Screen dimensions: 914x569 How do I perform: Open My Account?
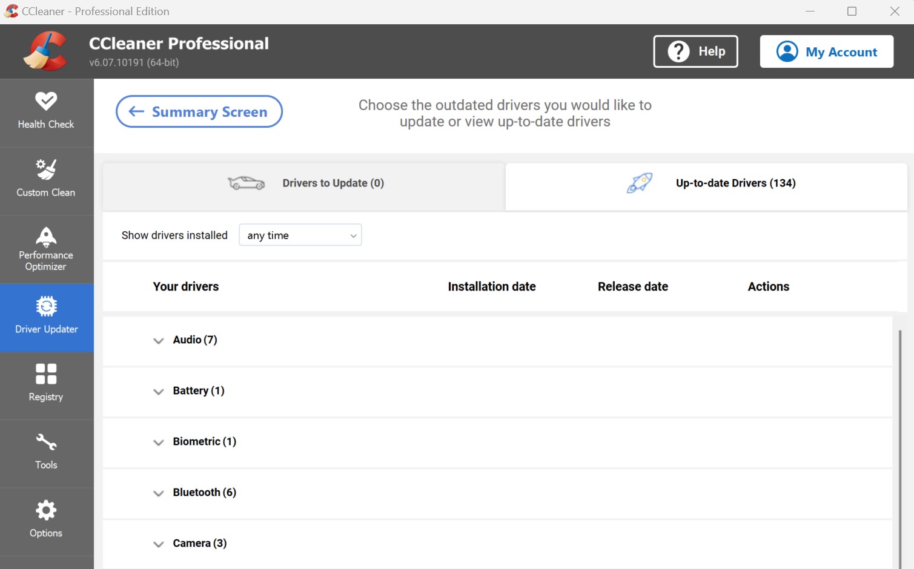coord(826,51)
